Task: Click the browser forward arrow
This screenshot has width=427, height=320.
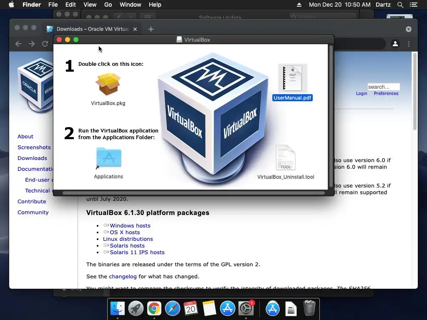Action: pyautogui.click(x=32, y=44)
